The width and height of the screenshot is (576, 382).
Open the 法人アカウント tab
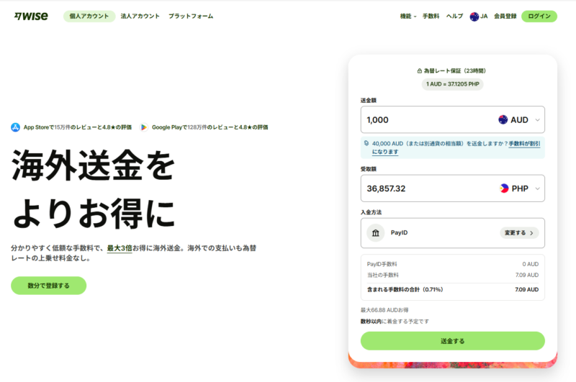point(140,16)
